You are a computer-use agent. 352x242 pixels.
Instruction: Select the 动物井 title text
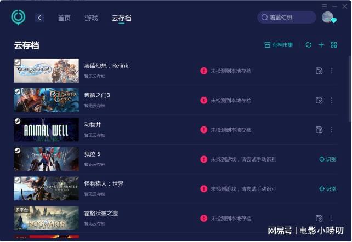click(93, 125)
